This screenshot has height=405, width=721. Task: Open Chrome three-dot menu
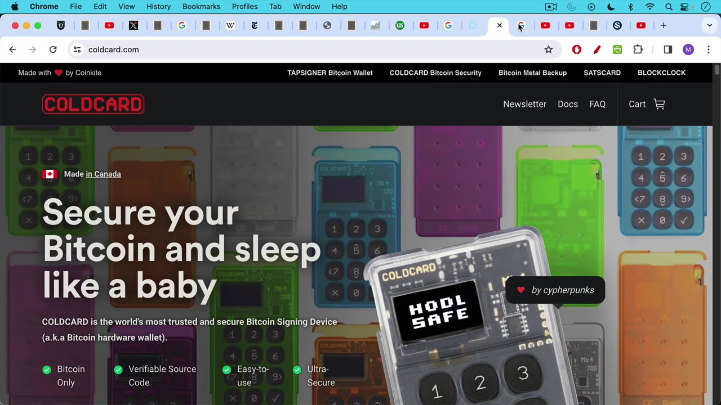(709, 49)
